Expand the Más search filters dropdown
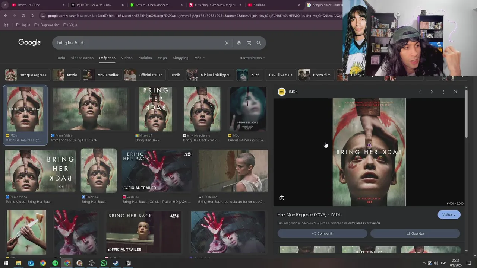The height and width of the screenshot is (268, 477). tap(199, 58)
